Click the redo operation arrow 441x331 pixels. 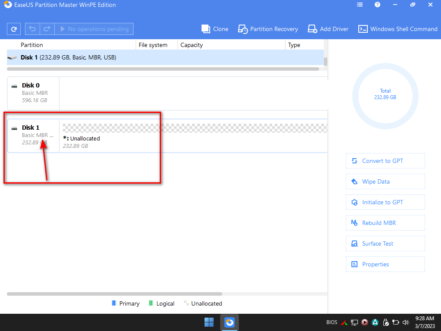(47, 29)
